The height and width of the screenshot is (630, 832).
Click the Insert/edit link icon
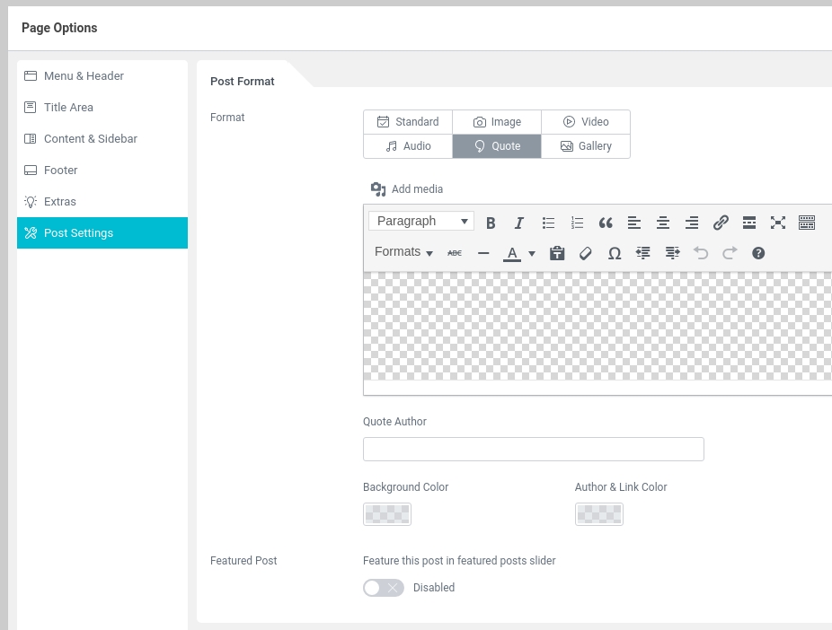[721, 223]
